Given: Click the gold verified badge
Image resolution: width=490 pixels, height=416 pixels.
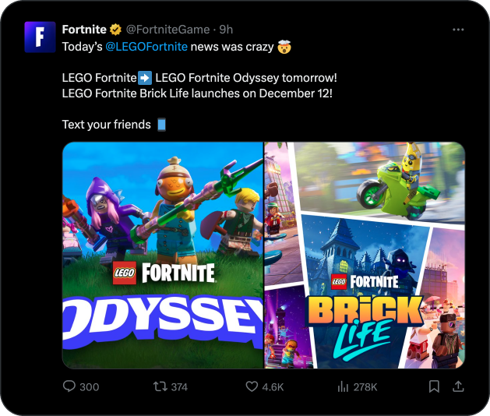Looking at the screenshot, I should pos(115,30).
